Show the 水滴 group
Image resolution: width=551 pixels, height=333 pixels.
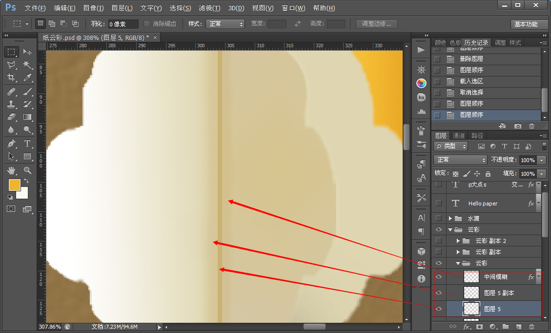coord(439,218)
